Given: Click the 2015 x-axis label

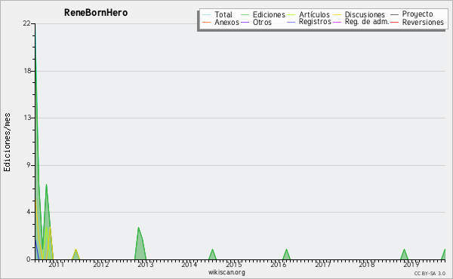Looking at the screenshot, I should 233,264.
